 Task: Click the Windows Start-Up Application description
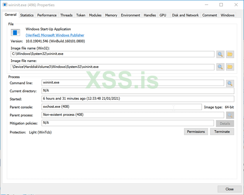[48, 29]
